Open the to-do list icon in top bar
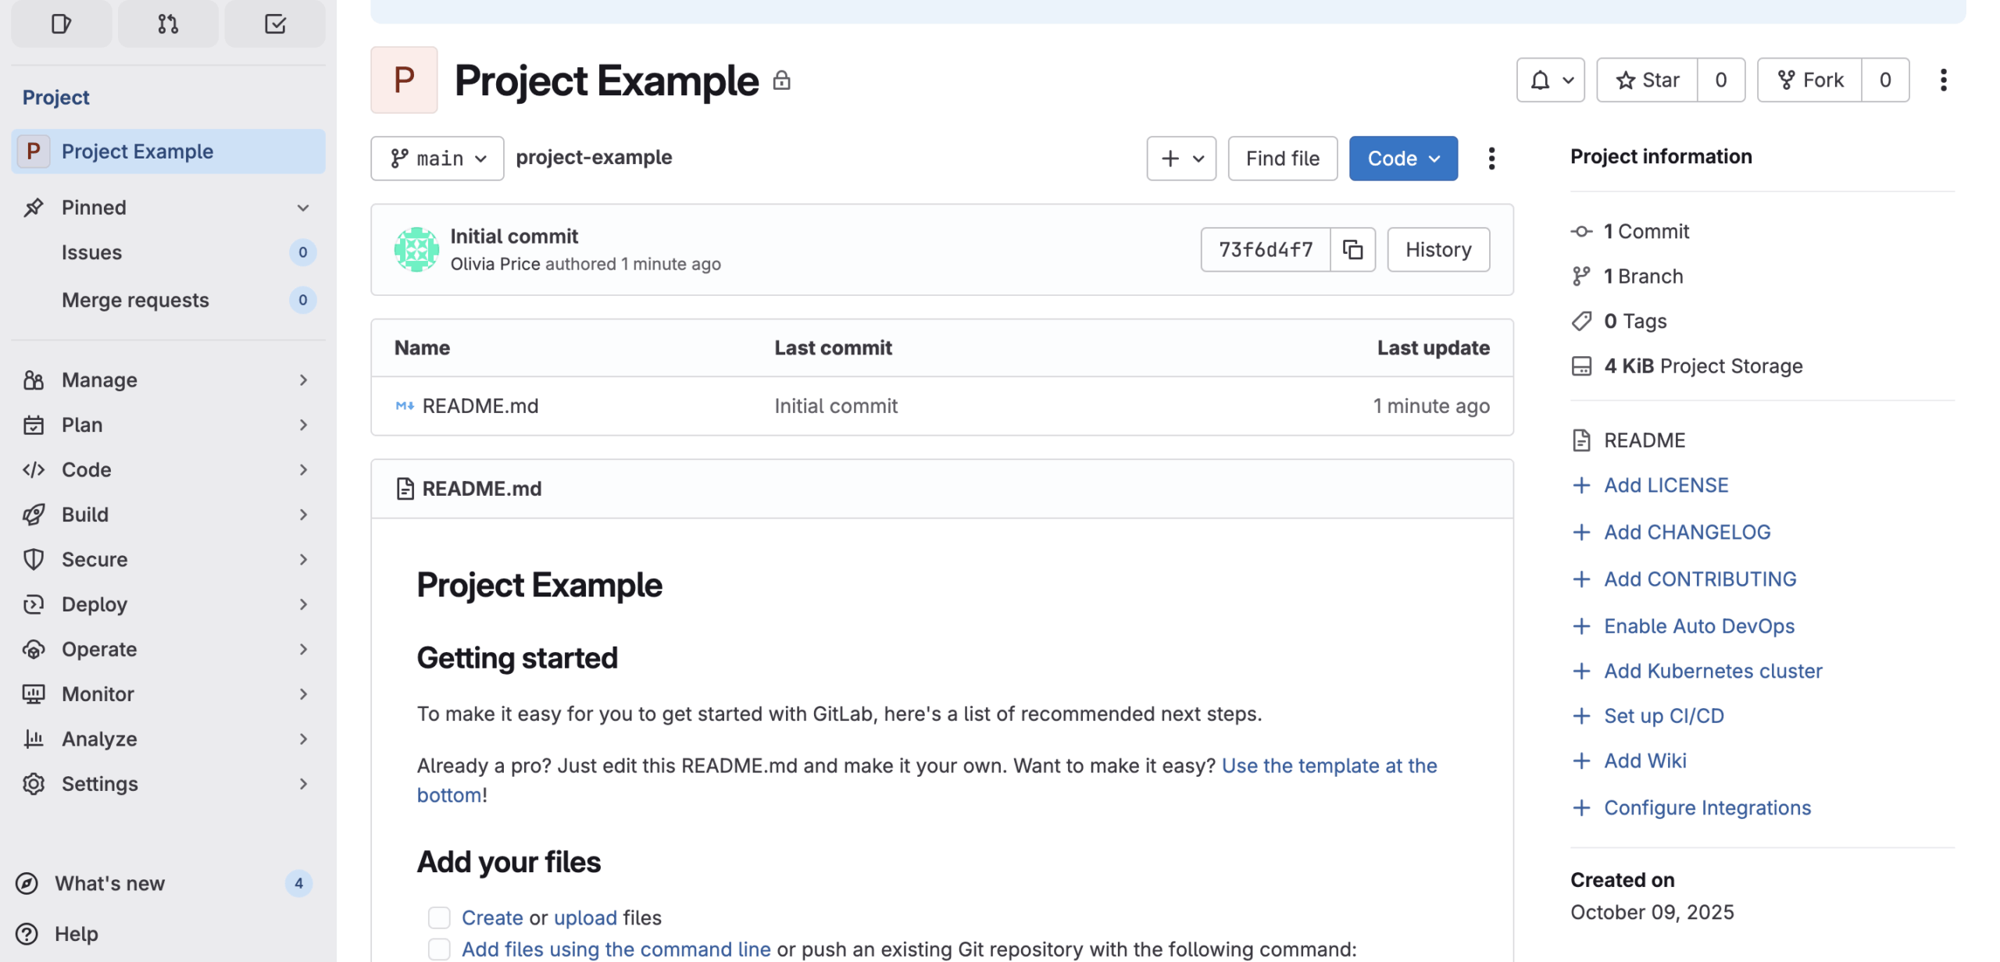 pos(275,23)
